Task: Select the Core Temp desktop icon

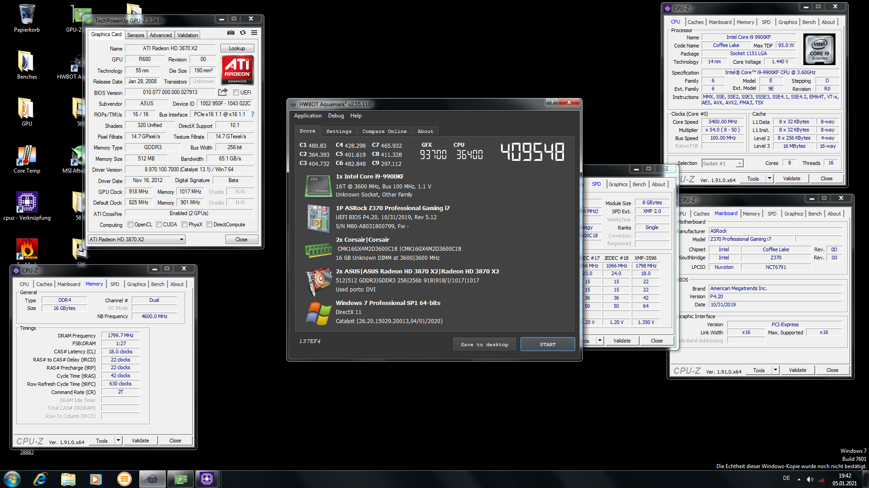Action: pyautogui.click(x=27, y=160)
